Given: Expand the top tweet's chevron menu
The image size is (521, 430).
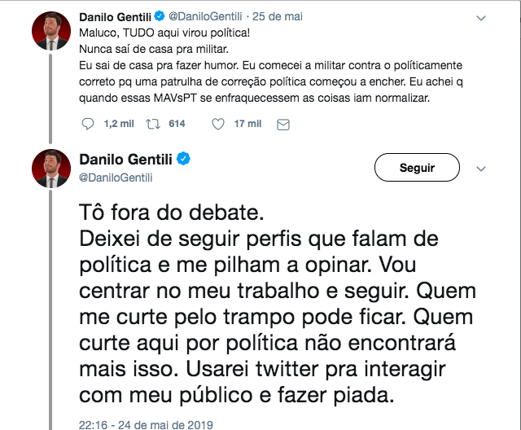Looking at the screenshot, I should [480, 18].
